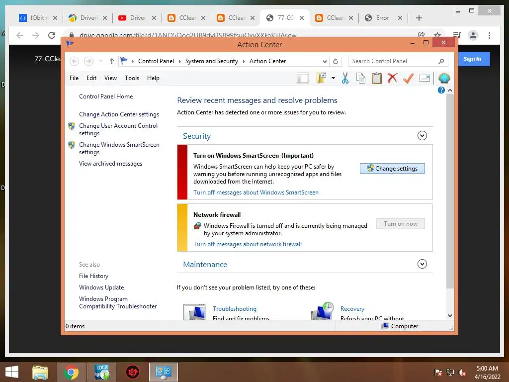
Task: Click the Paste clipboard icon
Action: [377, 78]
